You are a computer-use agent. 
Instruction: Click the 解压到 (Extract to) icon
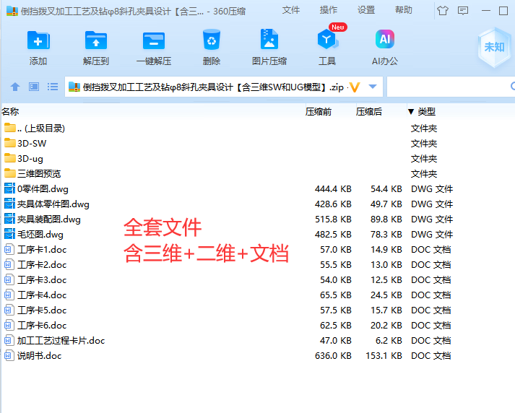point(95,40)
